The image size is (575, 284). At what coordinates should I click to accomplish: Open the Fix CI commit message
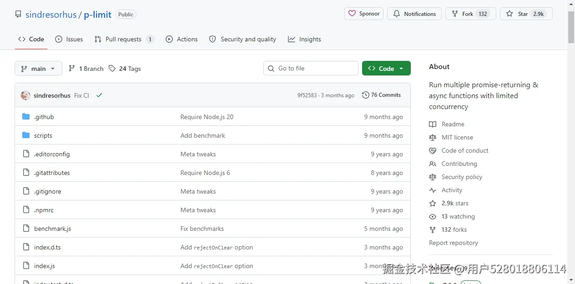click(x=81, y=95)
